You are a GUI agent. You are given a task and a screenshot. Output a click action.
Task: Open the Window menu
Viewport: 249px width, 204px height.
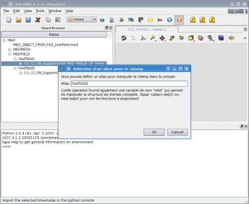(55, 11)
